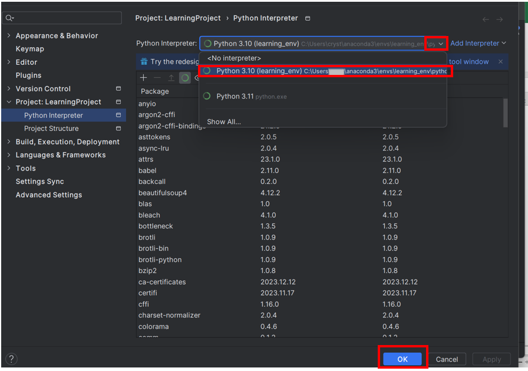Screen dimensions: 528x371
Task: Open help with the question mark icon
Action: [11, 359]
